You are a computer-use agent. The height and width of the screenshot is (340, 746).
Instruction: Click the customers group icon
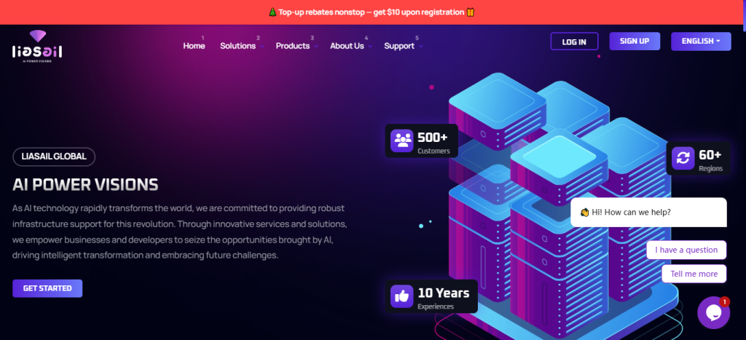tap(401, 141)
